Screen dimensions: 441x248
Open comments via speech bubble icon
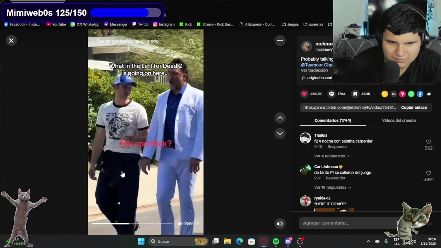[x=331, y=94]
